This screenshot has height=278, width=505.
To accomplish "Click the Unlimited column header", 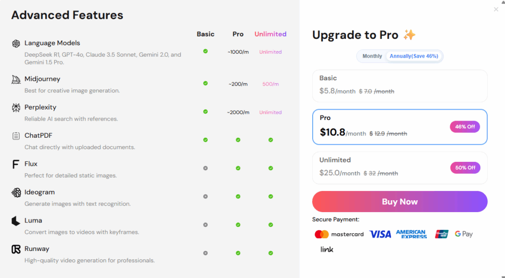I will [x=270, y=34].
